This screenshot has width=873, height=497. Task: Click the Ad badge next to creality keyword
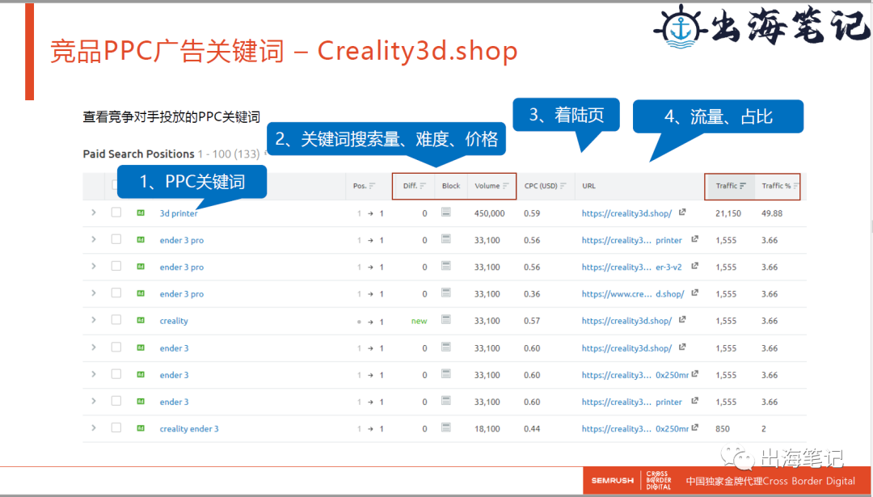click(x=141, y=320)
